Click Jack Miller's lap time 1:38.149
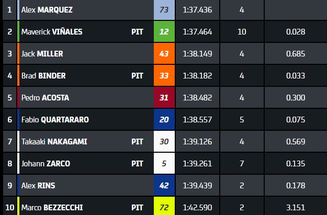 (x=197, y=54)
